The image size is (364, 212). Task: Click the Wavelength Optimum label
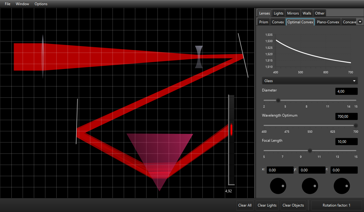pyautogui.click(x=280, y=115)
